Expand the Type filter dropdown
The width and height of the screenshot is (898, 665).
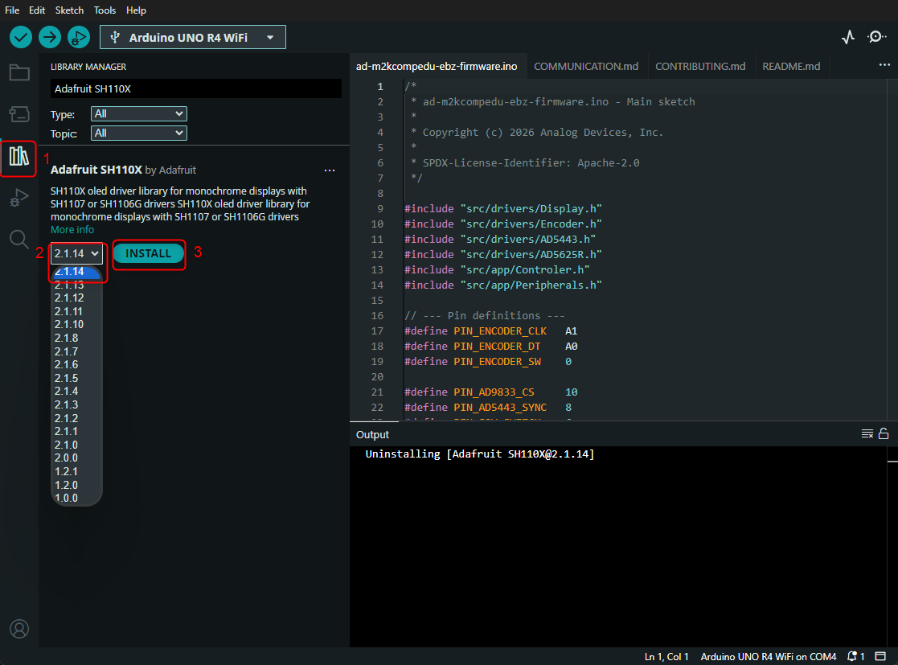[x=138, y=114]
